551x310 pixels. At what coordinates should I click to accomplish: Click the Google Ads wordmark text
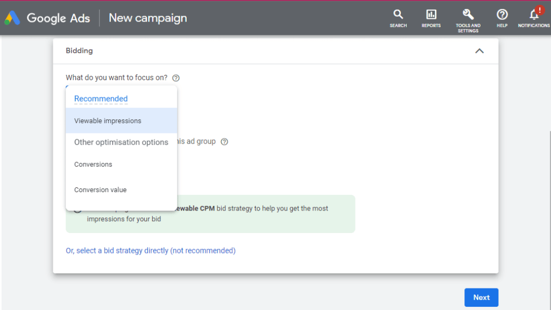coord(58,18)
